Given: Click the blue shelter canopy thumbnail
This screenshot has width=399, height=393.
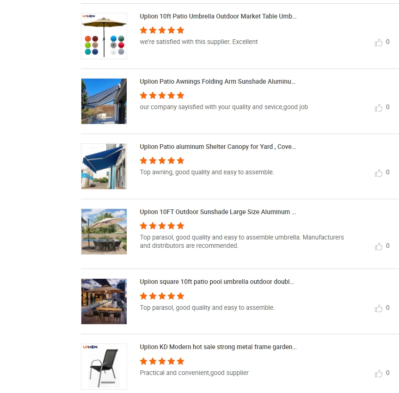Looking at the screenshot, I should (x=104, y=166).
